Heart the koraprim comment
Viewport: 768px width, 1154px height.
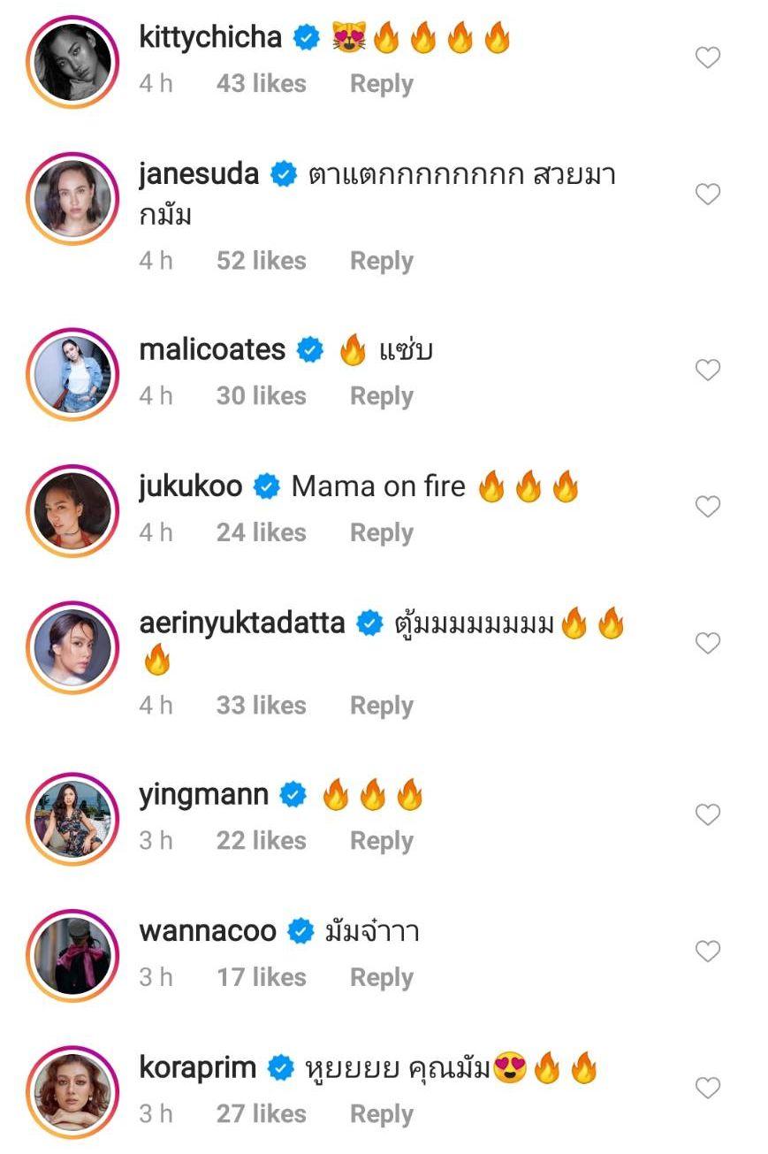pyautogui.click(x=708, y=1088)
